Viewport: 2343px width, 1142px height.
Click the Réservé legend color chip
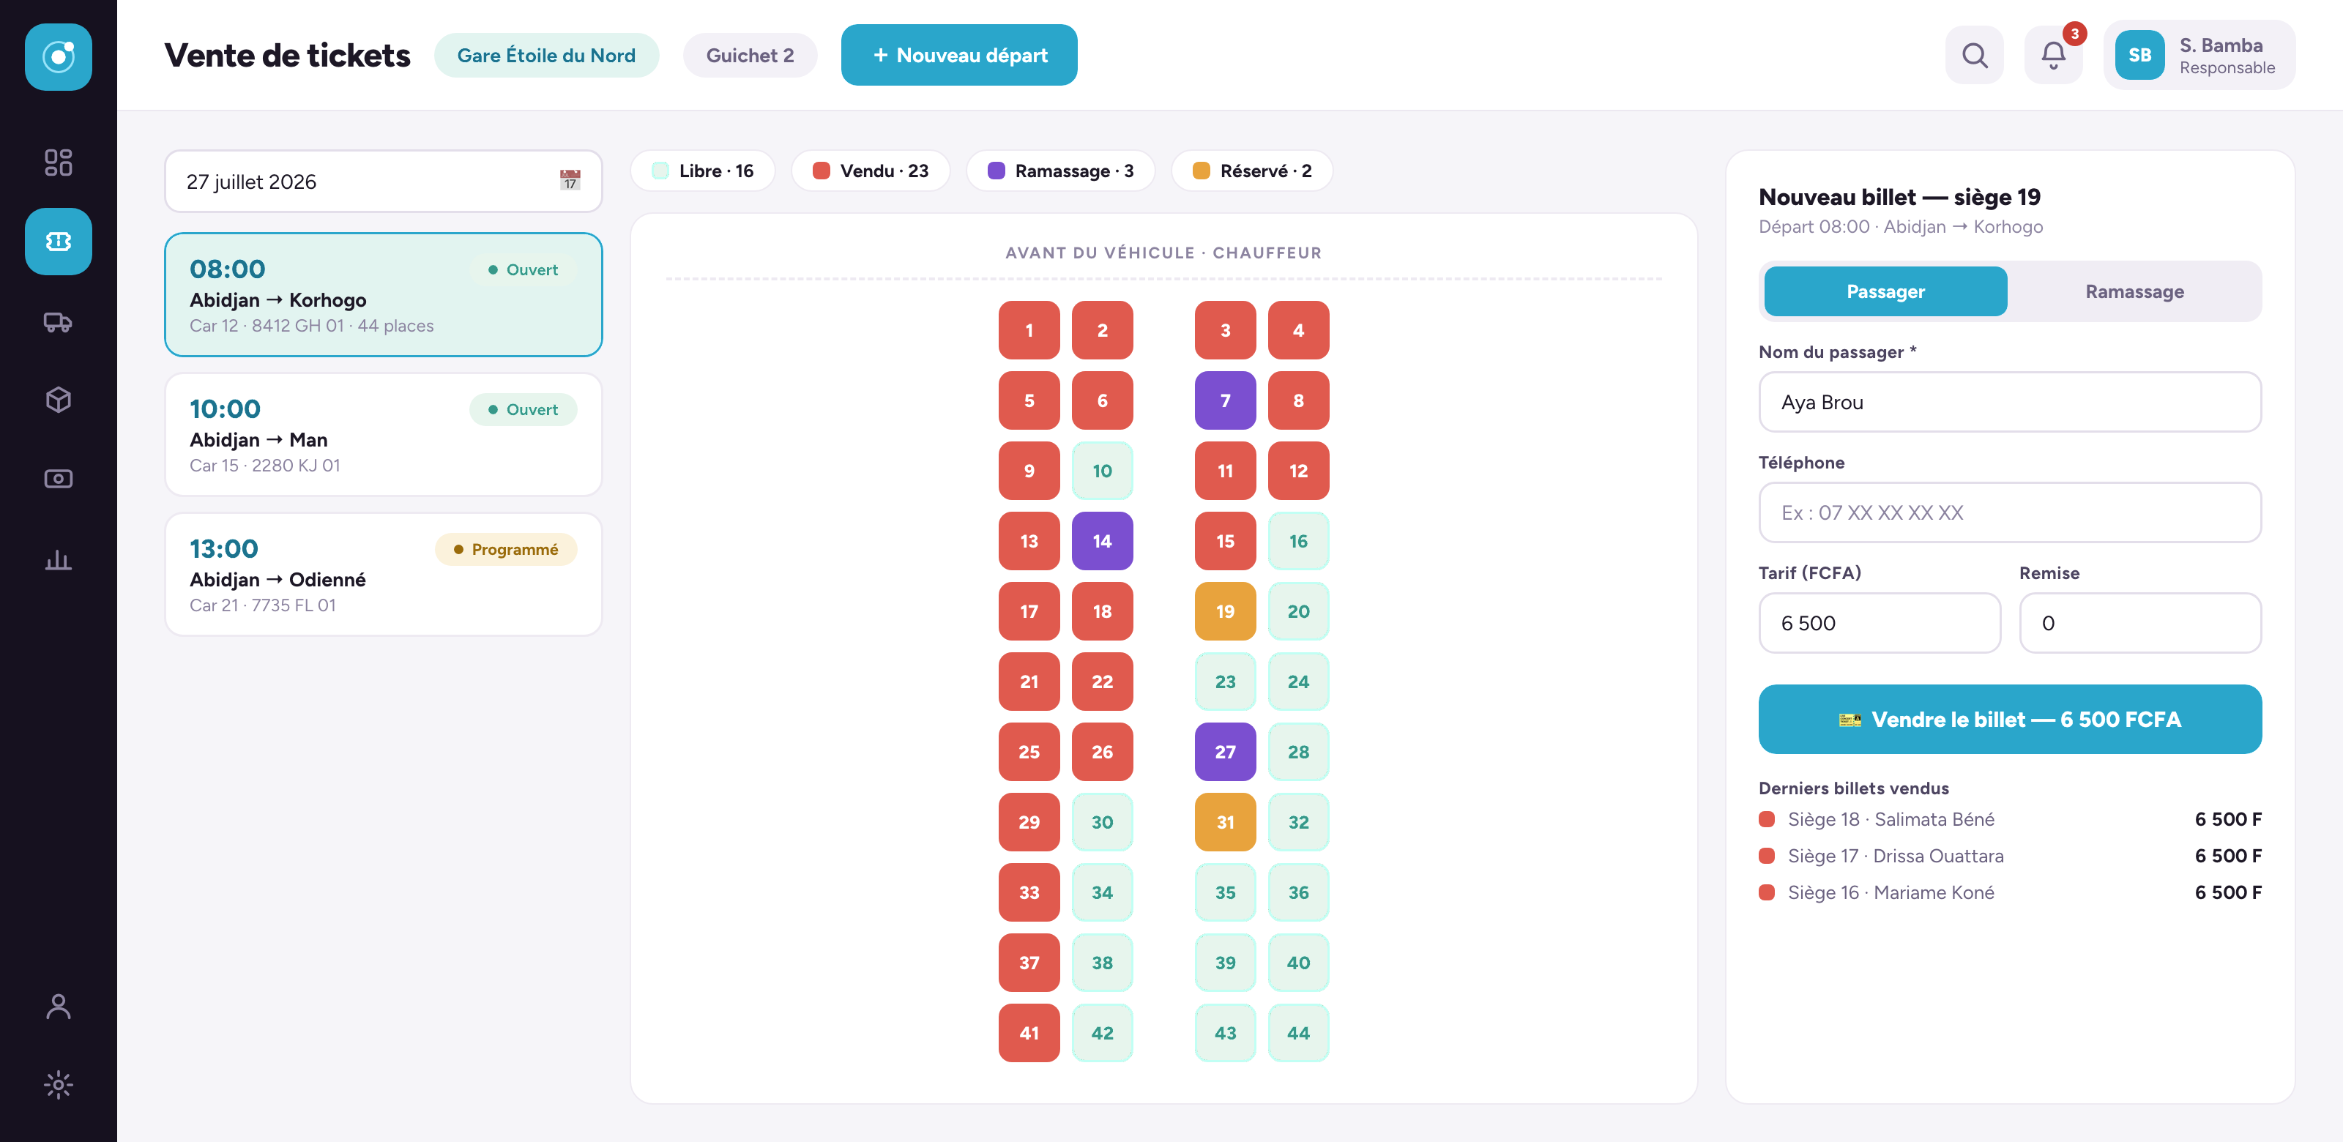(1201, 171)
